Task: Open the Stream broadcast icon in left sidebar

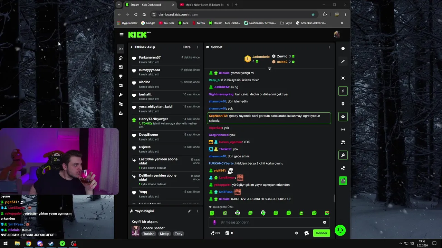Action: [x=121, y=49]
